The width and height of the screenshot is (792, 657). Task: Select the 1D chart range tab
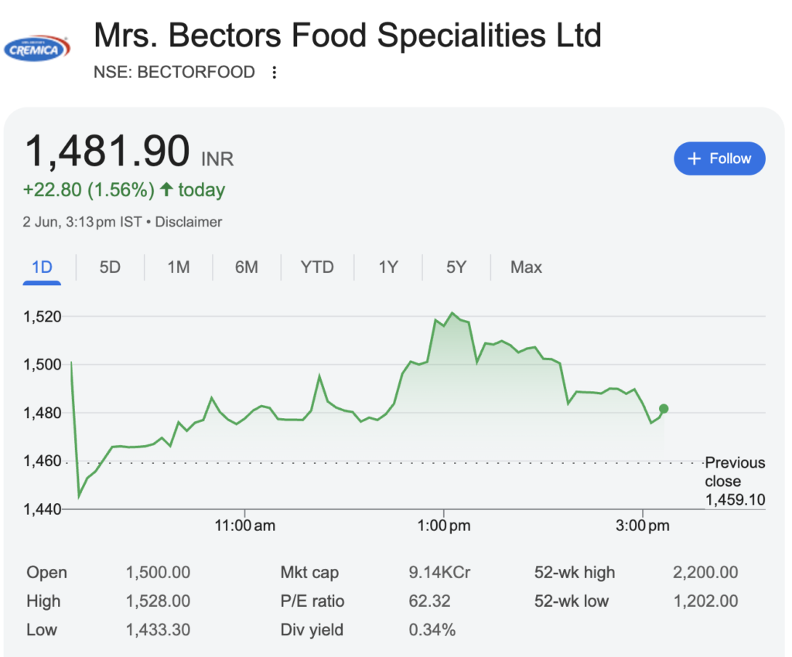(42, 267)
